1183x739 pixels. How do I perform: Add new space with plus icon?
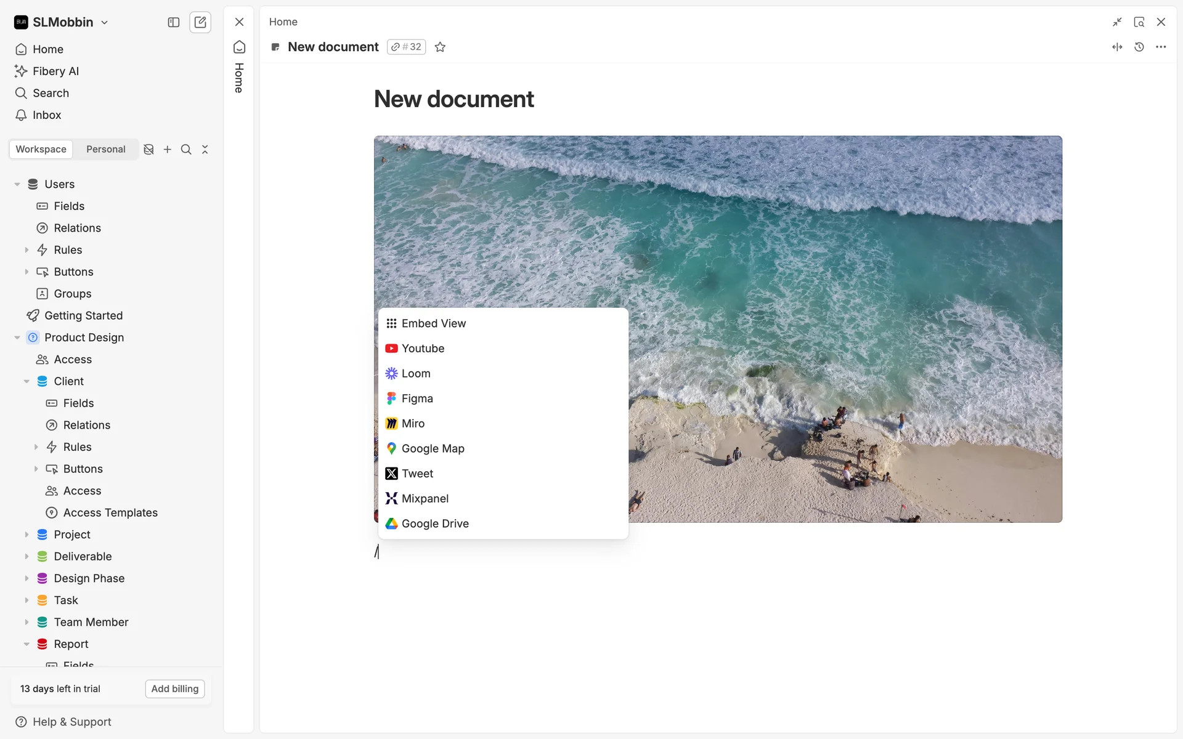point(167,149)
